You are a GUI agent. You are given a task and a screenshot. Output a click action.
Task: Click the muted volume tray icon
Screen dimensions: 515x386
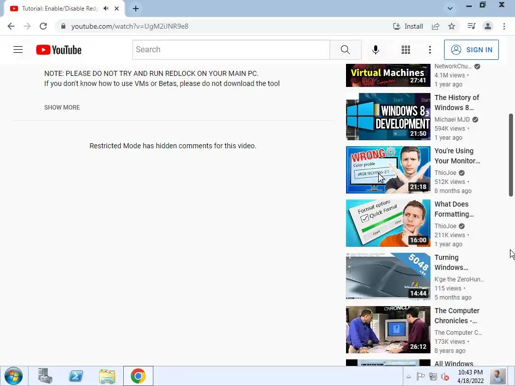[x=445, y=376]
